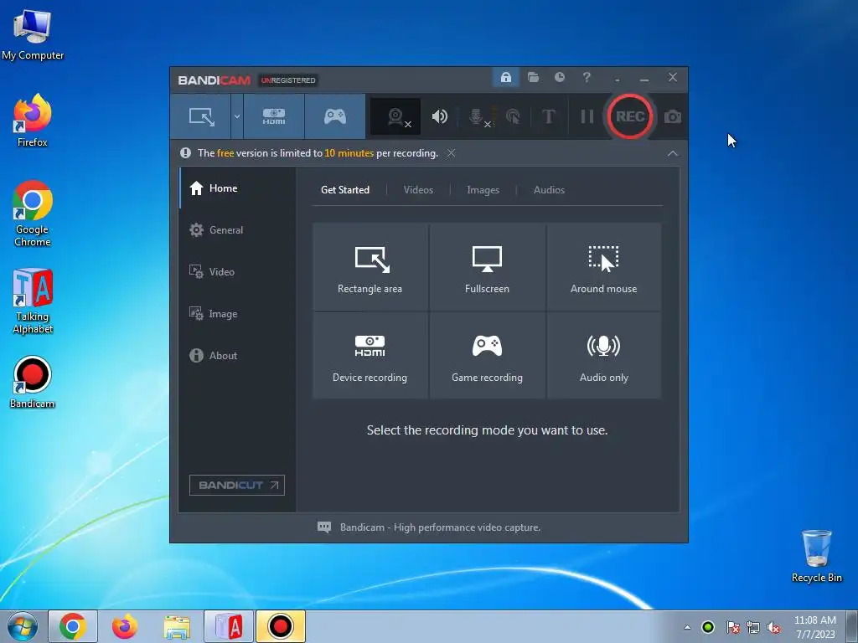Collapse the Bandicam panel with chevron
Viewport: 858px width, 643px height.
673,154
